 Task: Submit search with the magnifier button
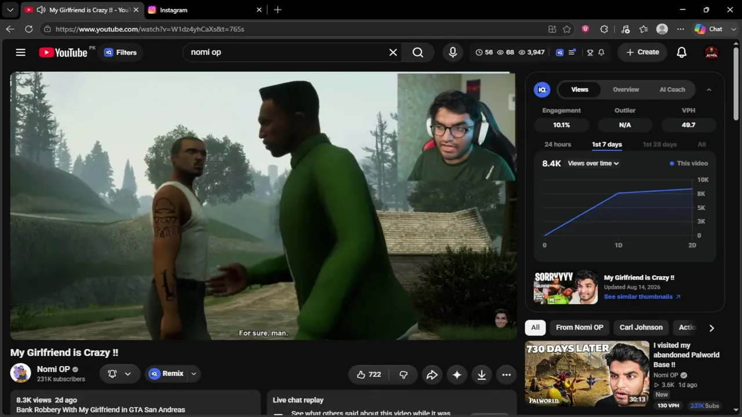418,52
